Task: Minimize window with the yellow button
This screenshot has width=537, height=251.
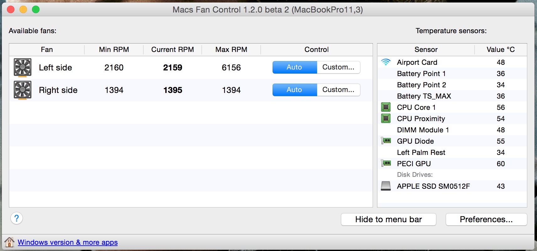Action: (23, 9)
